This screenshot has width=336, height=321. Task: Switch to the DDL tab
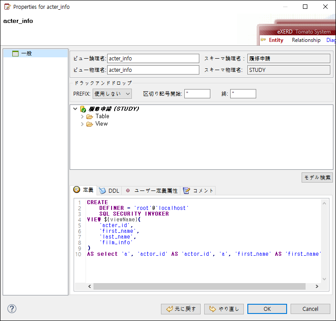[109, 190]
